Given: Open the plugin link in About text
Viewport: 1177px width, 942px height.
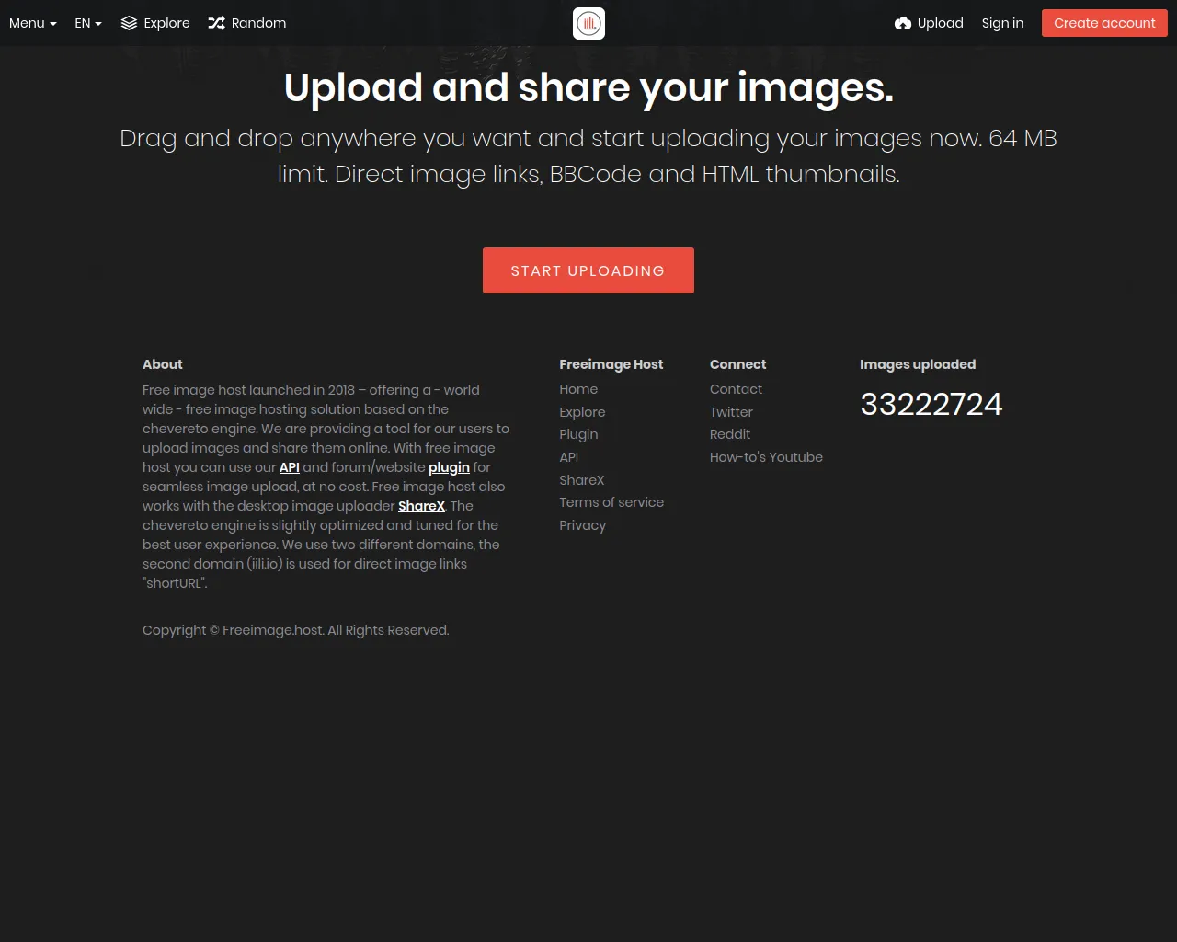Looking at the screenshot, I should tap(449, 467).
